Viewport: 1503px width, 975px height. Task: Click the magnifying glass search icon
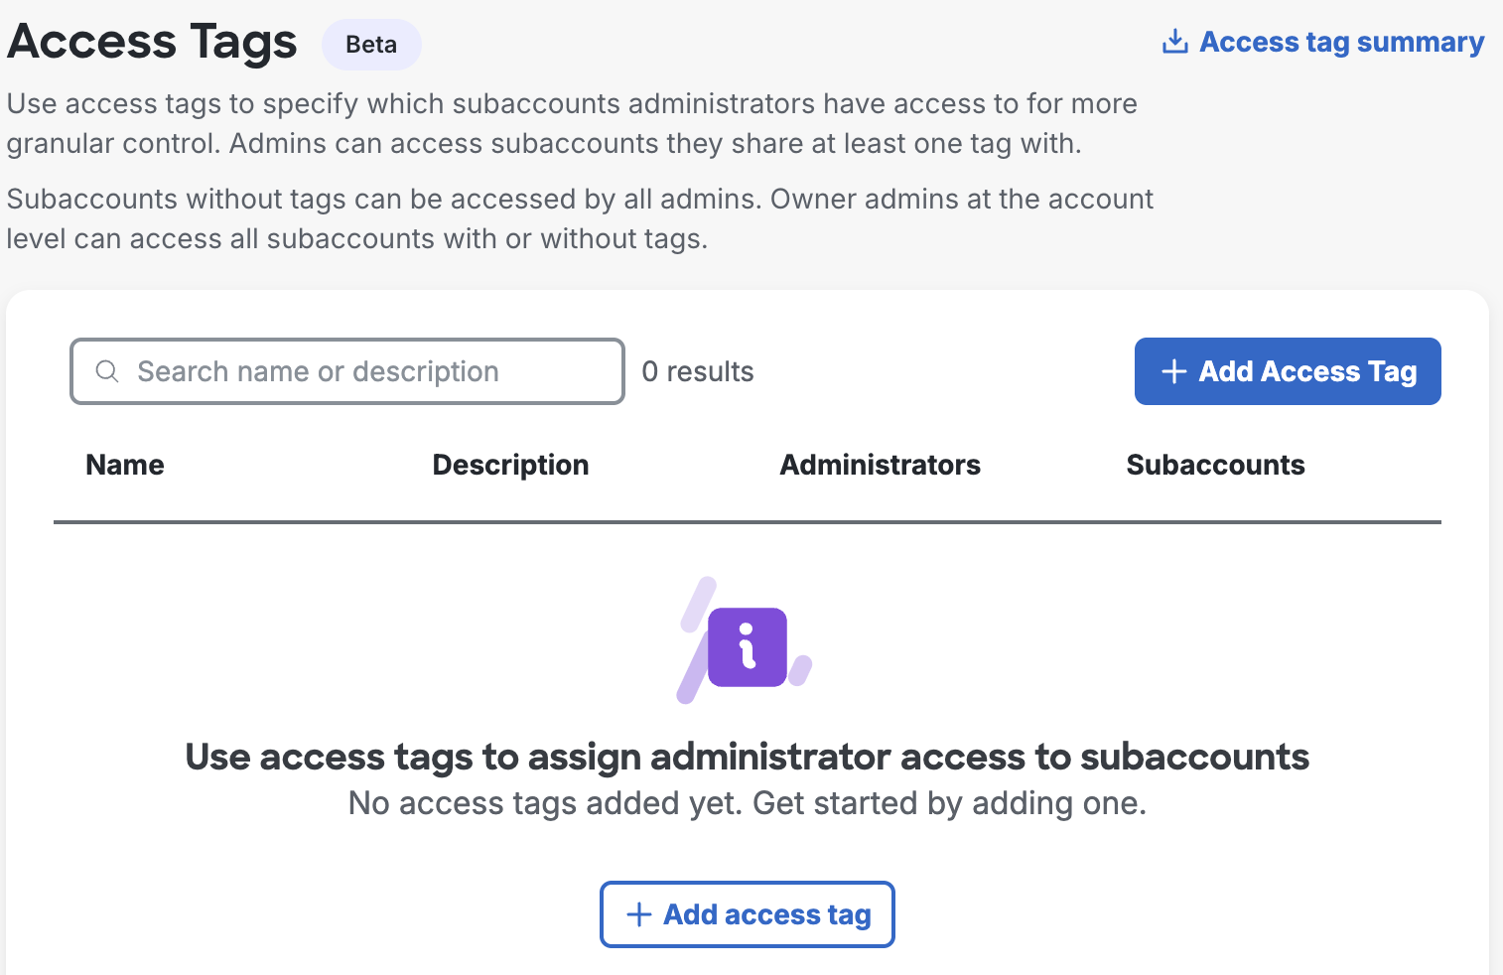[107, 370]
